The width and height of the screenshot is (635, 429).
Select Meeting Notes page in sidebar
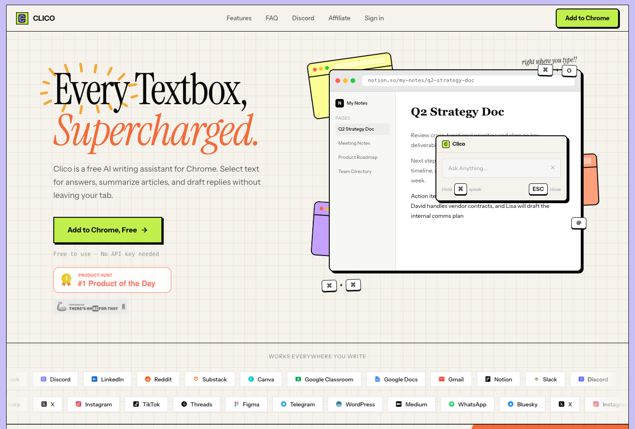point(354,143)
